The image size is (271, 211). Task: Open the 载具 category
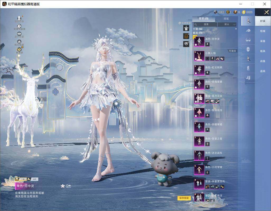(x=263, y=51)
